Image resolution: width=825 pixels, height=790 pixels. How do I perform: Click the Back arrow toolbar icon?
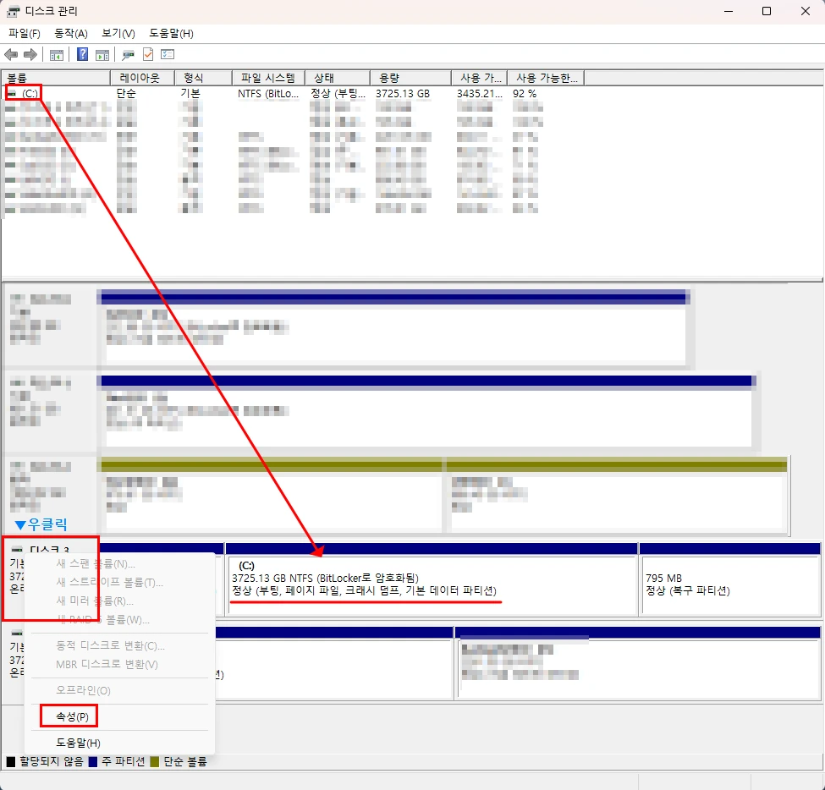pos(10,54)
